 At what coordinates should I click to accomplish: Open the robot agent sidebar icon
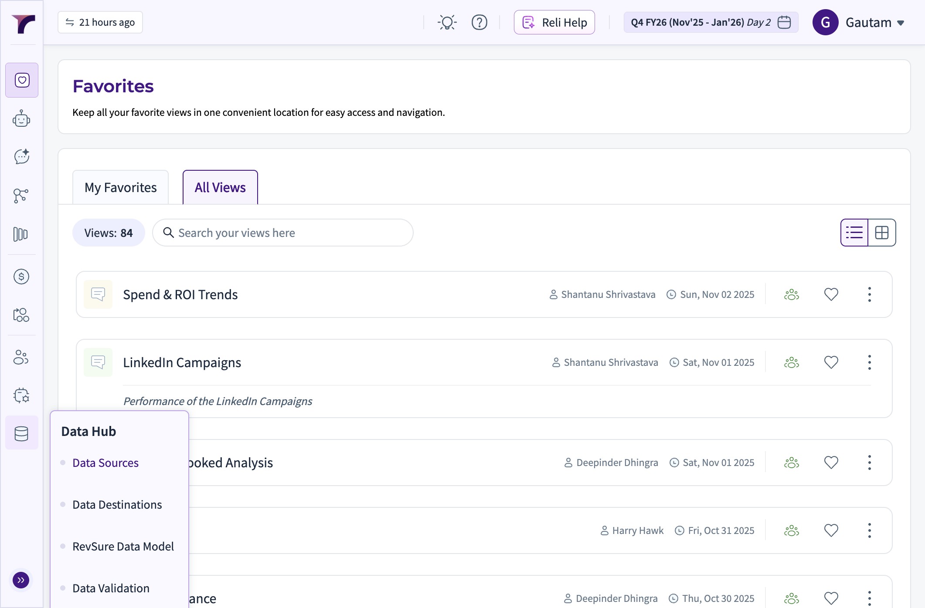point(21,118)
